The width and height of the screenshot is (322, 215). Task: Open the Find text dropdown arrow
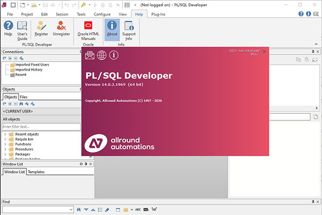point(70,210)
